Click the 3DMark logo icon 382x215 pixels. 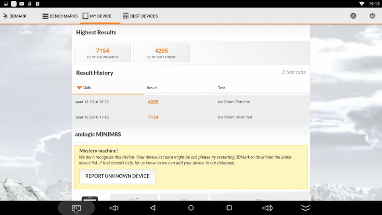(x=5, y=16)
